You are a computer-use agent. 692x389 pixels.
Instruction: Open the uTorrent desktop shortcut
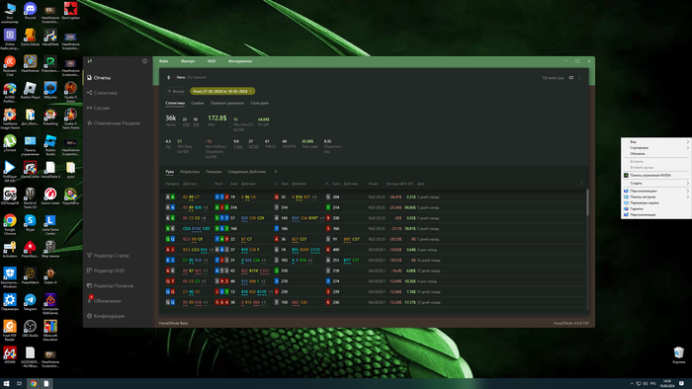click(x=10, y=143)
